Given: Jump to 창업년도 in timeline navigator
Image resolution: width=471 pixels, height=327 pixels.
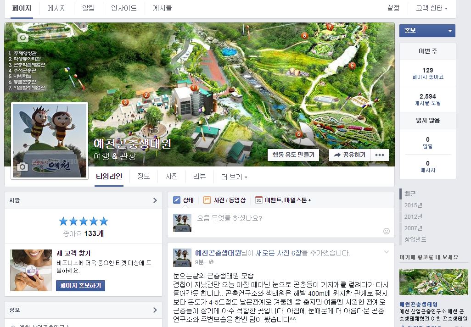Looking at the screenshot, I should tap(415, 239).
